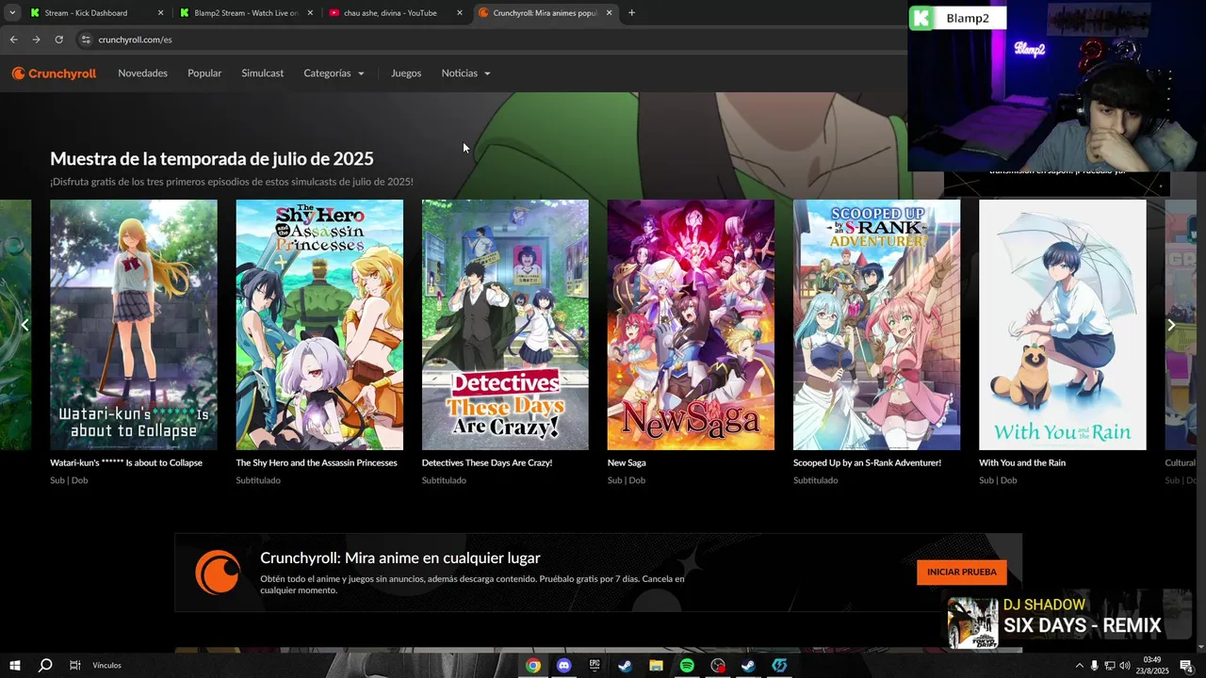Open Discord from the taskbar
The width and height of the screenshot is (1206, 678).
coord(563,666)
